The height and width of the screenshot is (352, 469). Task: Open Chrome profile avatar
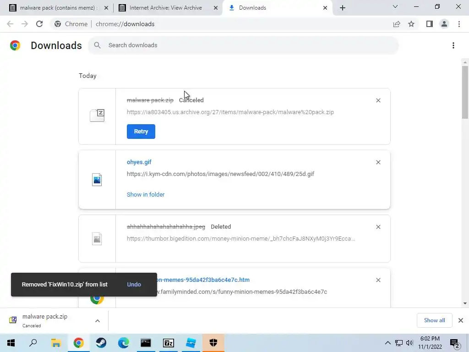click(444, 24)
